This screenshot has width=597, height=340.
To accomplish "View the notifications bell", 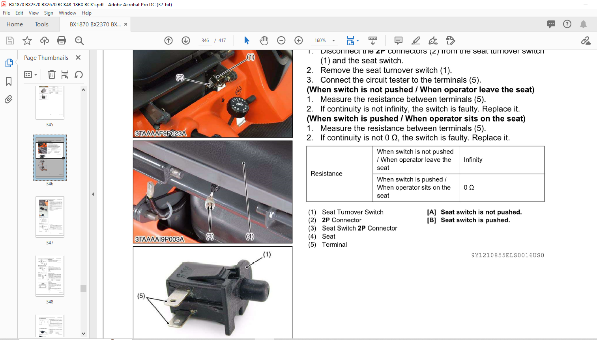I will tap(583, 24).
